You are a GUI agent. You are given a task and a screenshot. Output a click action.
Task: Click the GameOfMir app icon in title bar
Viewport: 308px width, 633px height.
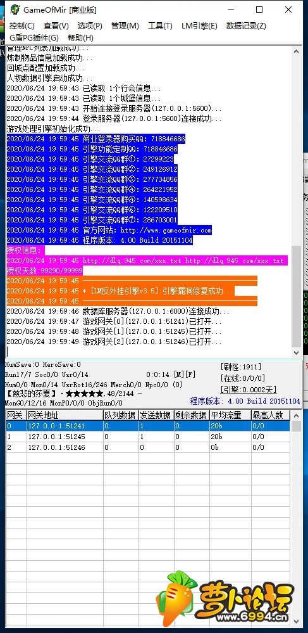(15, 10)
